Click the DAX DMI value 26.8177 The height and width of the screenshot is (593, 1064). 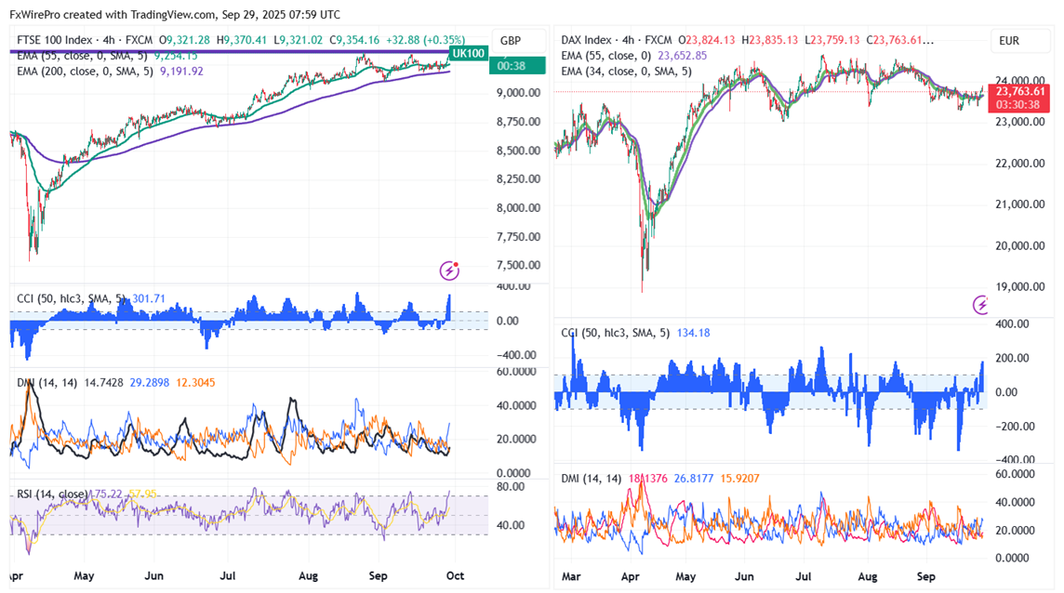tap(694, 479)
